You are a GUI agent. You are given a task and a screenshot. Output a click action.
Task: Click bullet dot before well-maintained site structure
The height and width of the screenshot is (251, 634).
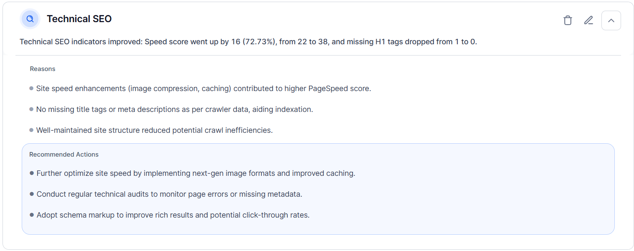coord(31,130)
